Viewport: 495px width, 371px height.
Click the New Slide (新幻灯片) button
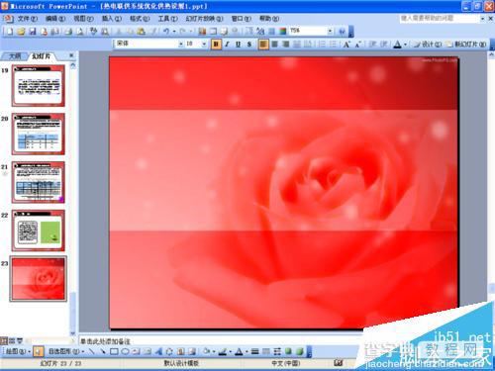coord(466,44)
